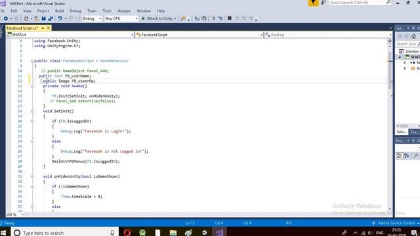Click Add to Source Control in status bar
The image size is (420, 236).
coord(396,223)
